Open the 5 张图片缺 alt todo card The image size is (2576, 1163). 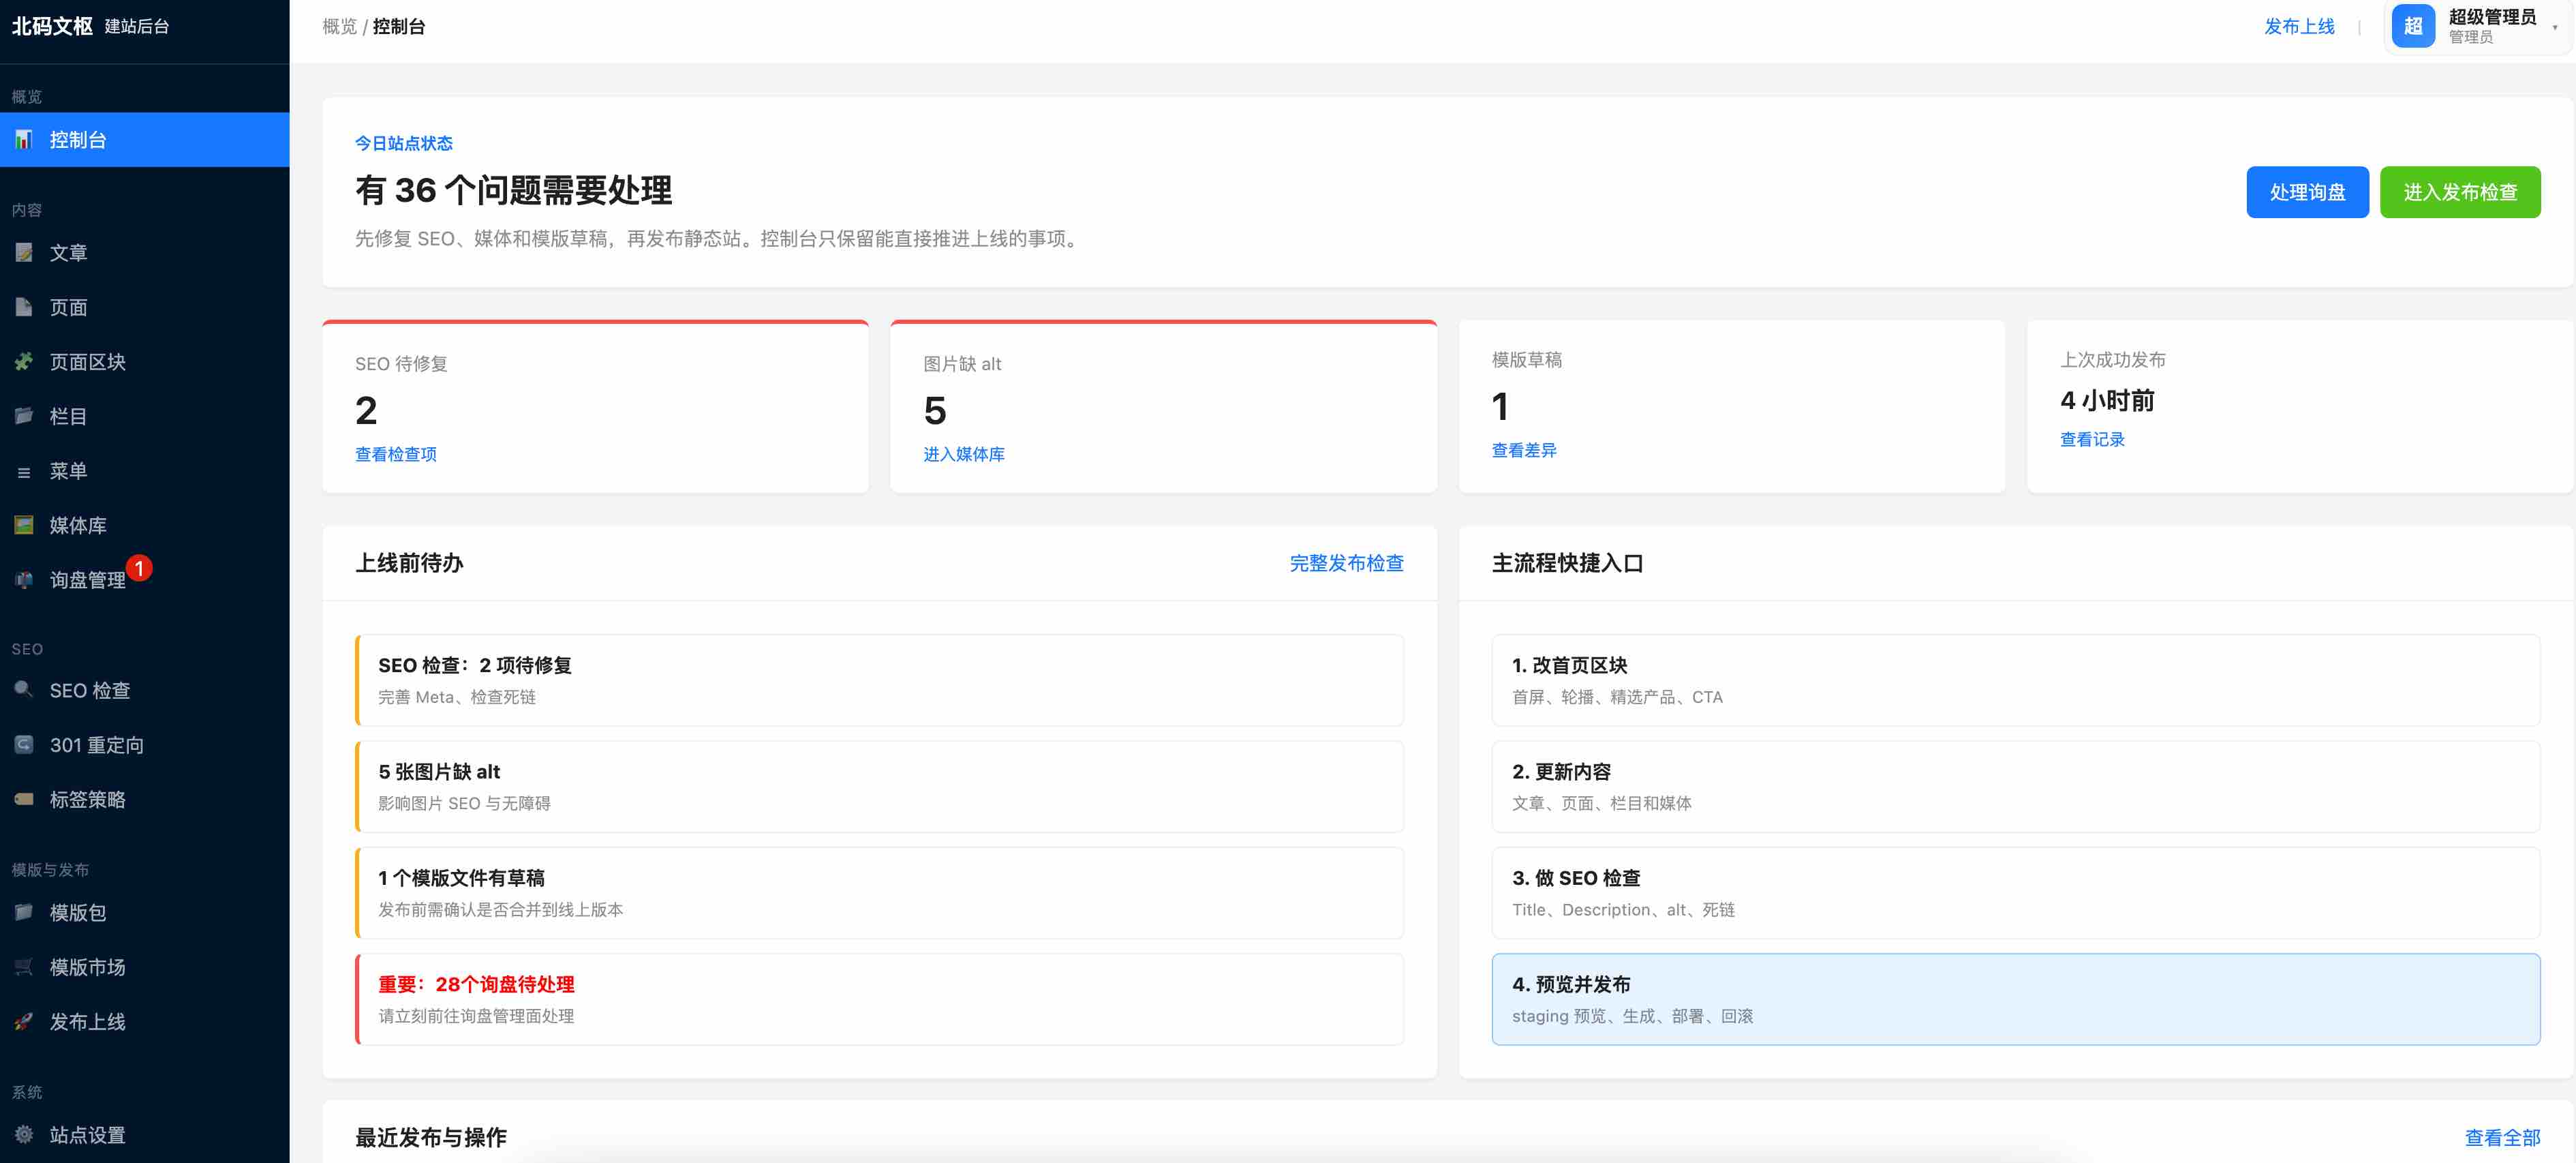tap(880, 786)
